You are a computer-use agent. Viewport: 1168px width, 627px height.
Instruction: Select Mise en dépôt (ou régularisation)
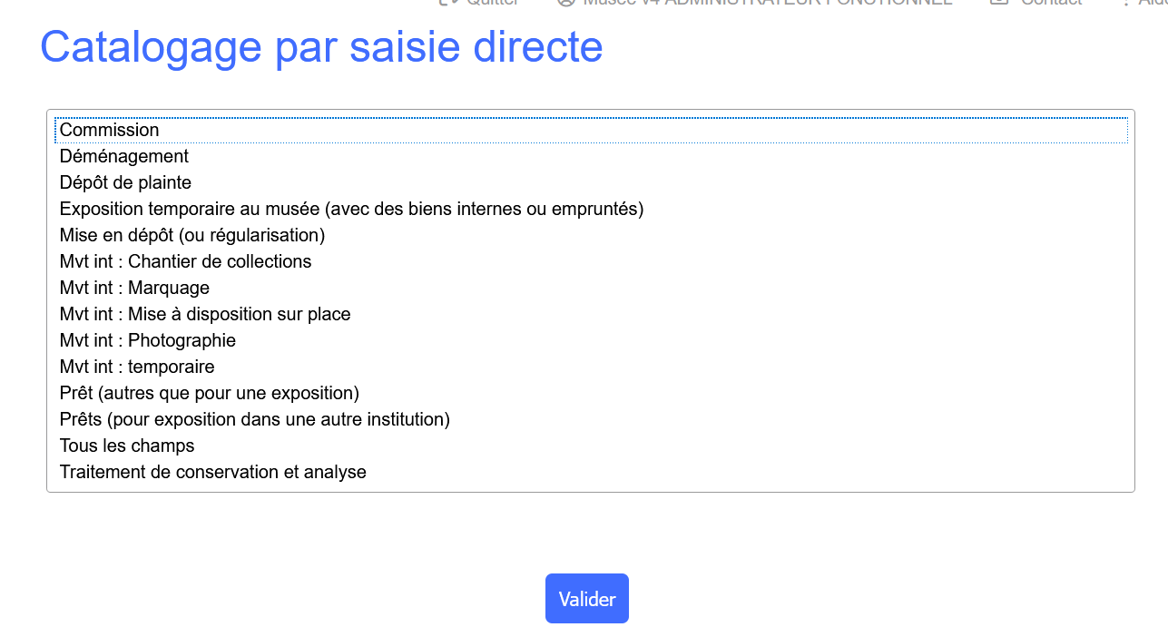click(192, 235)
